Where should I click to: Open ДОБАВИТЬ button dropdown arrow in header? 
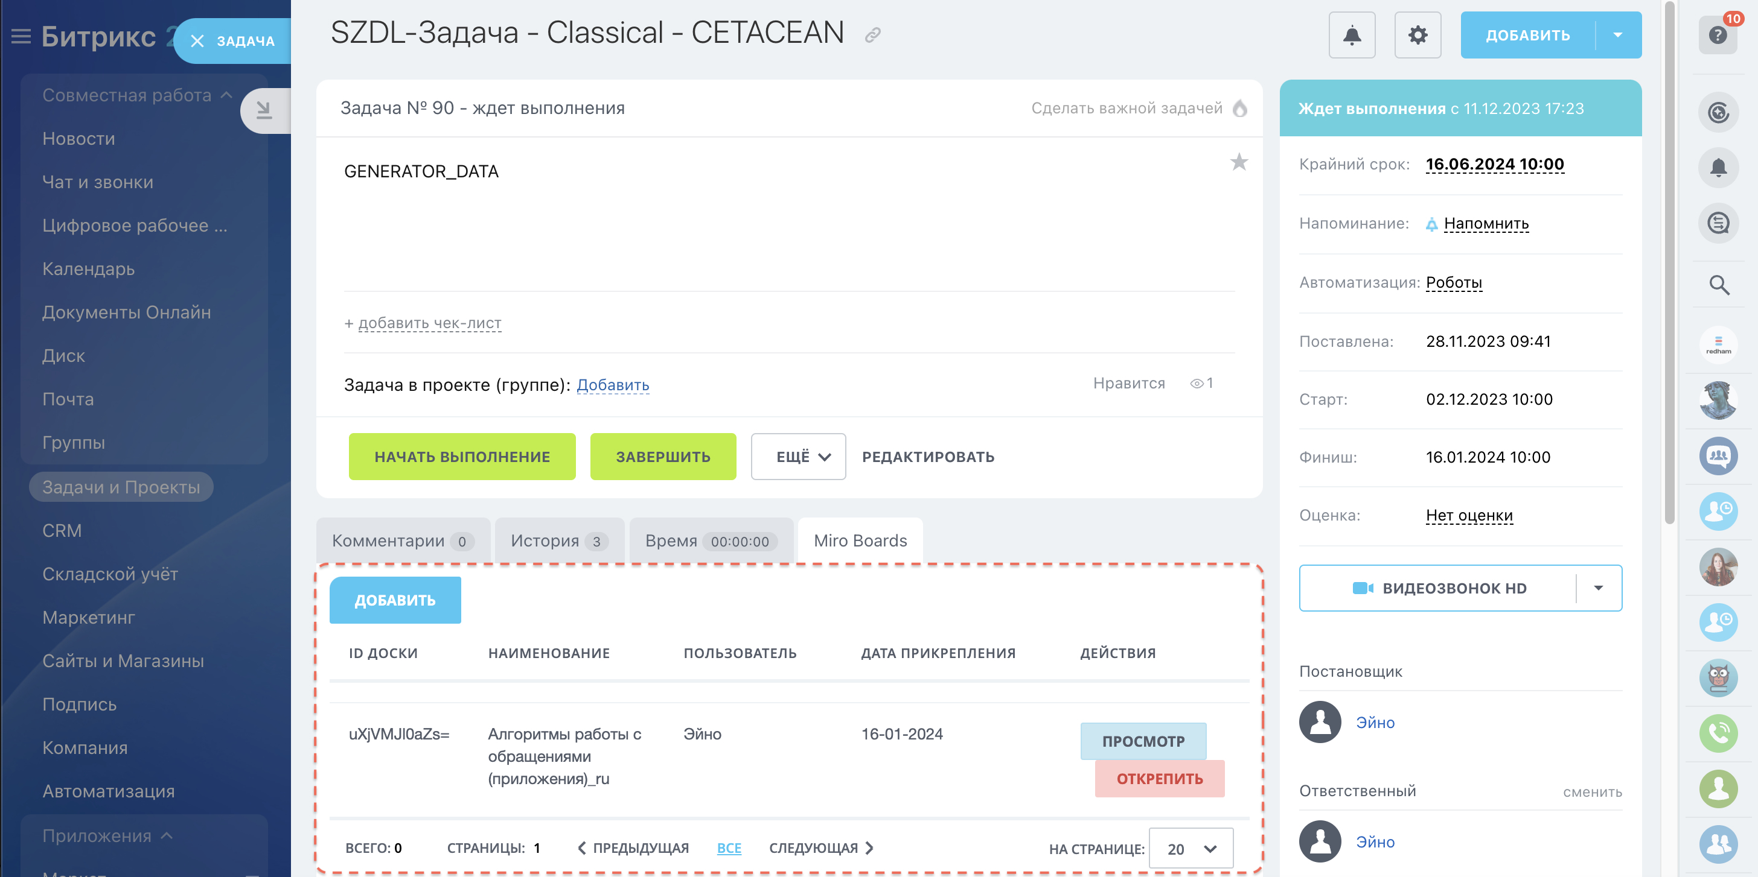click(1617, 35)
